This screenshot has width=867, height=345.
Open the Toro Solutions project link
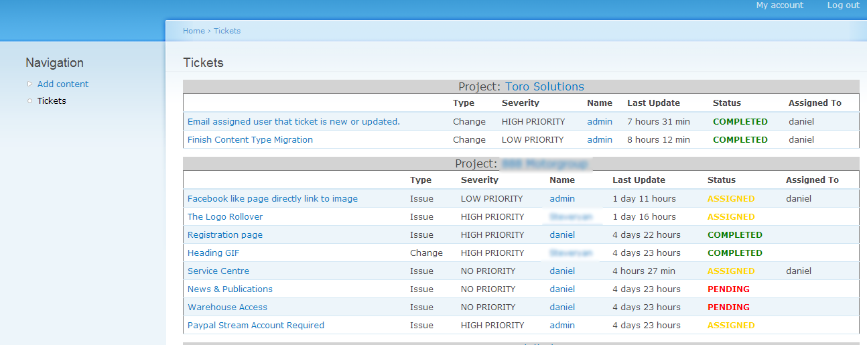544,86
